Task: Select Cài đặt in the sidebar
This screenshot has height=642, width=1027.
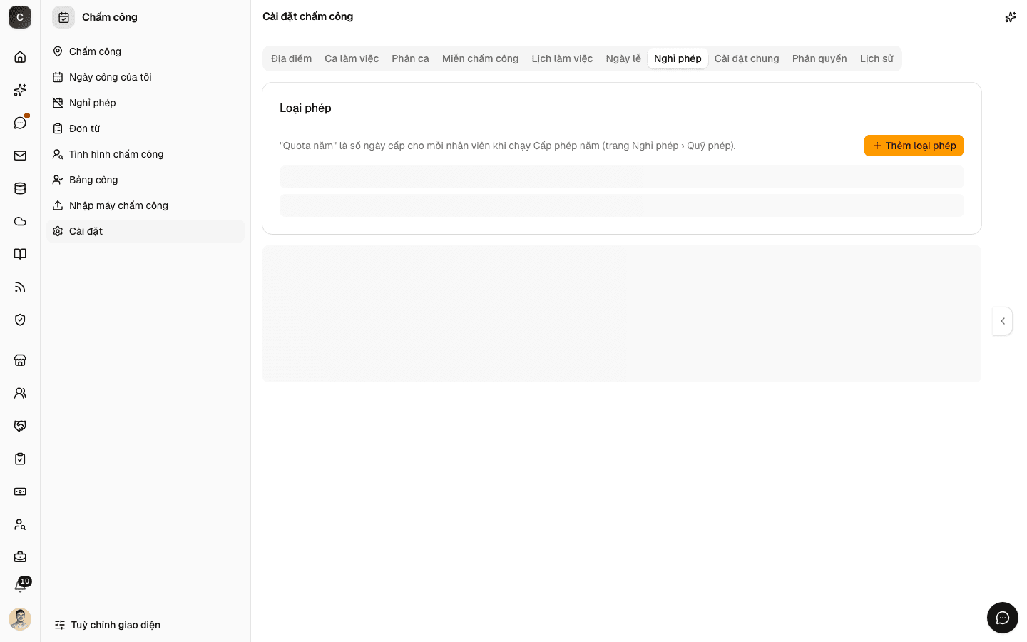Action: click(x=145, y=231)
